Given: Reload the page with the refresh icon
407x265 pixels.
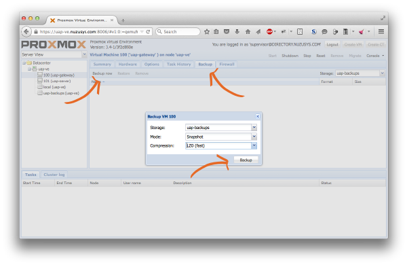Looking at the screenshot, I should coord(148,32).
